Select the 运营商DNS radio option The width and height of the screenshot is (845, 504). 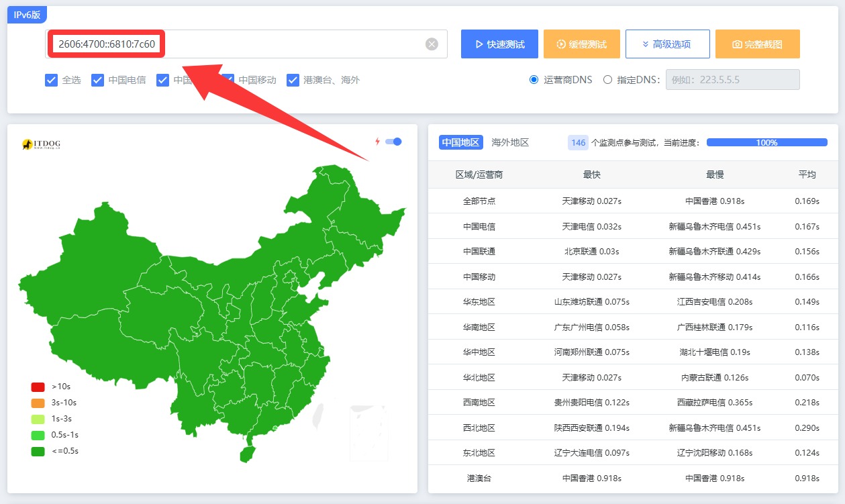[x=534, y=80]
